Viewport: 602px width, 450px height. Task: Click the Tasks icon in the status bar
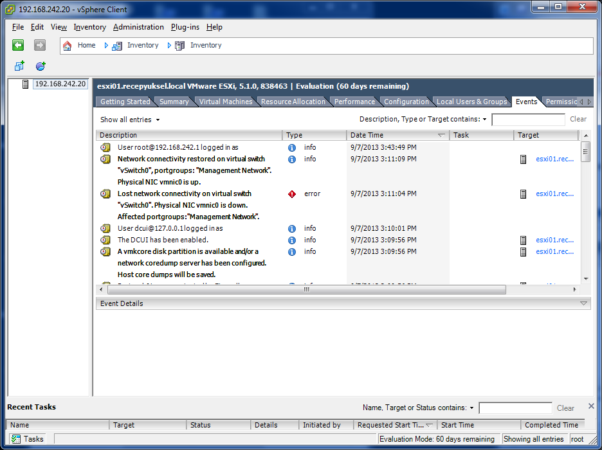pyautogui.click(x=15, y=439)
